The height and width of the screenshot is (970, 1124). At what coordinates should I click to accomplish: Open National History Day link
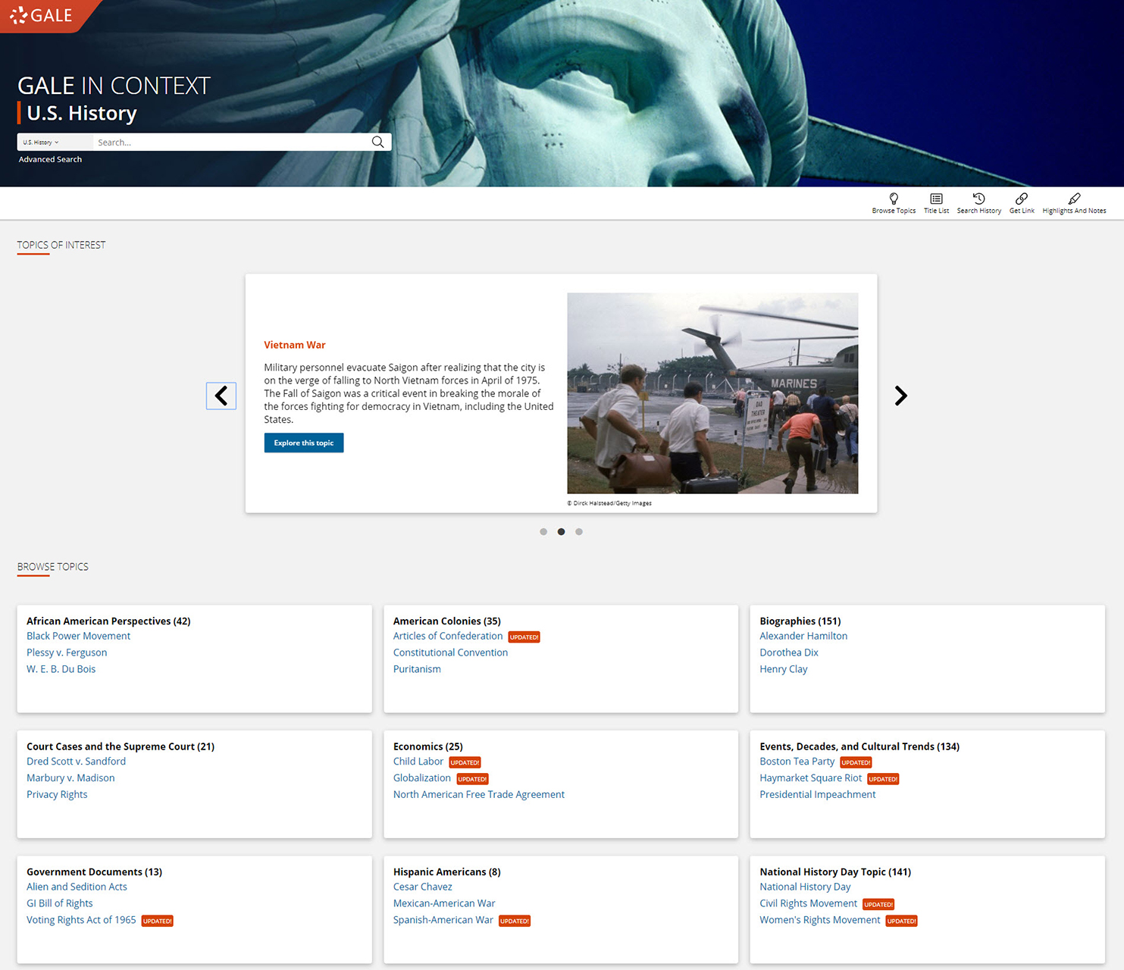805,887
